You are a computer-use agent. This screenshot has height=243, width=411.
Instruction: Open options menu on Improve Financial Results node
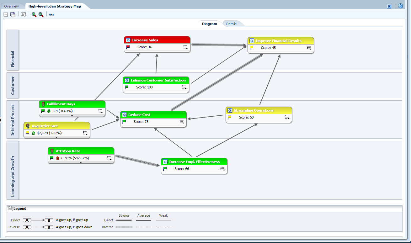(x=309, y=48)
